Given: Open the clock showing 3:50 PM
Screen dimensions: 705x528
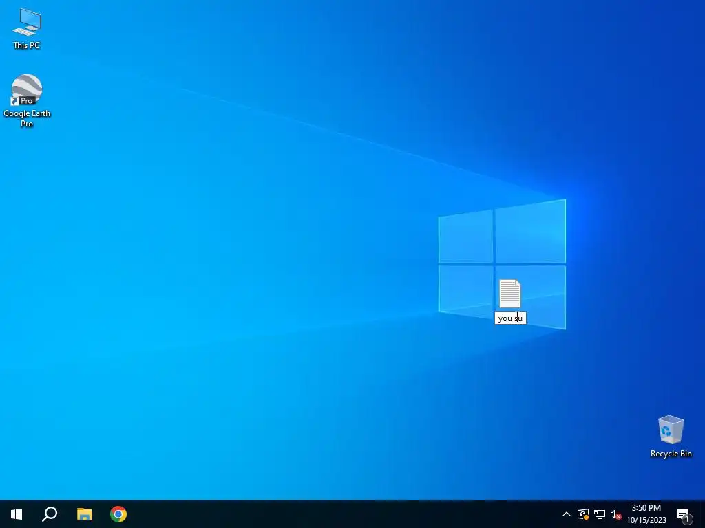Looking at the screenshot, I should pyautogui.click(x=646, y=514).
